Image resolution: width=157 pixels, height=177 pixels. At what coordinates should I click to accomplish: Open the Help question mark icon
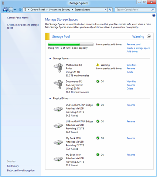pos(154,15)
